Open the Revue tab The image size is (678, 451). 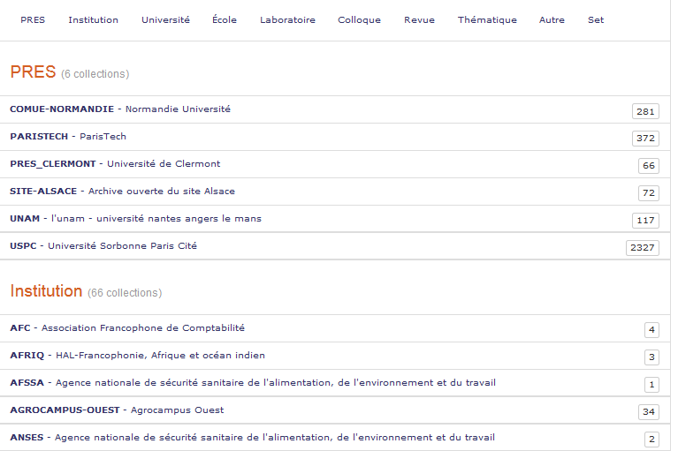[419, 19]
